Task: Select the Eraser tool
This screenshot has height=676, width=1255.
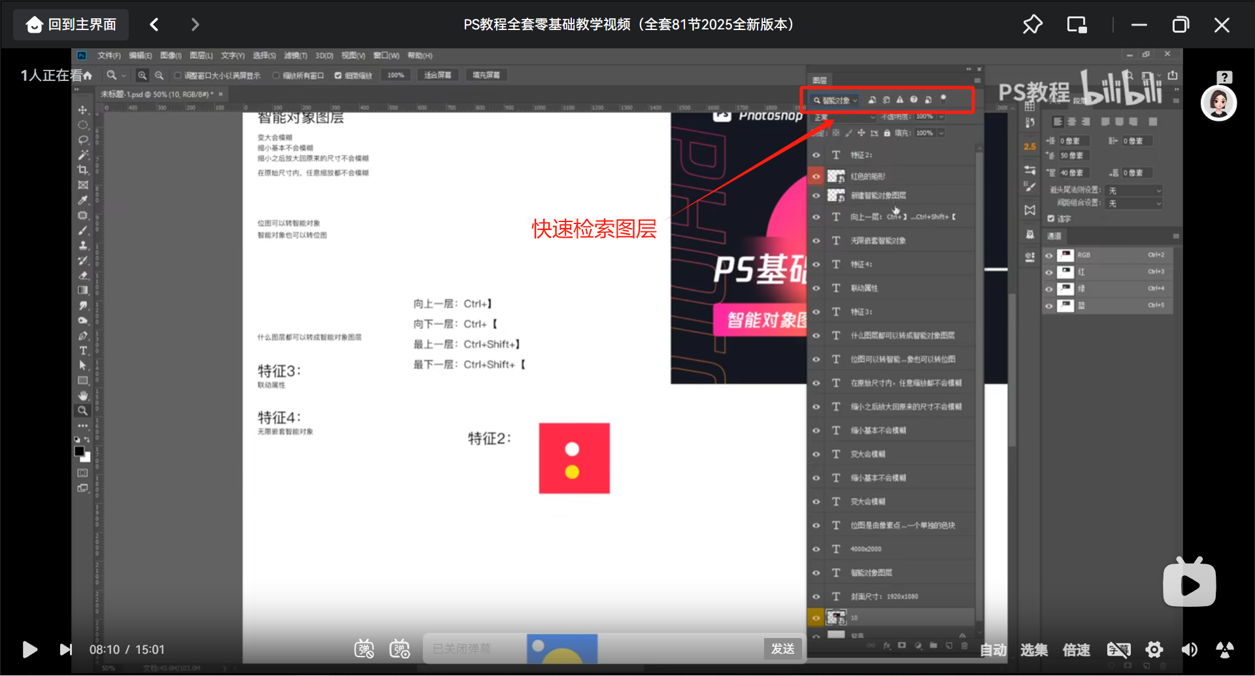Action: [x=83, y=275]
